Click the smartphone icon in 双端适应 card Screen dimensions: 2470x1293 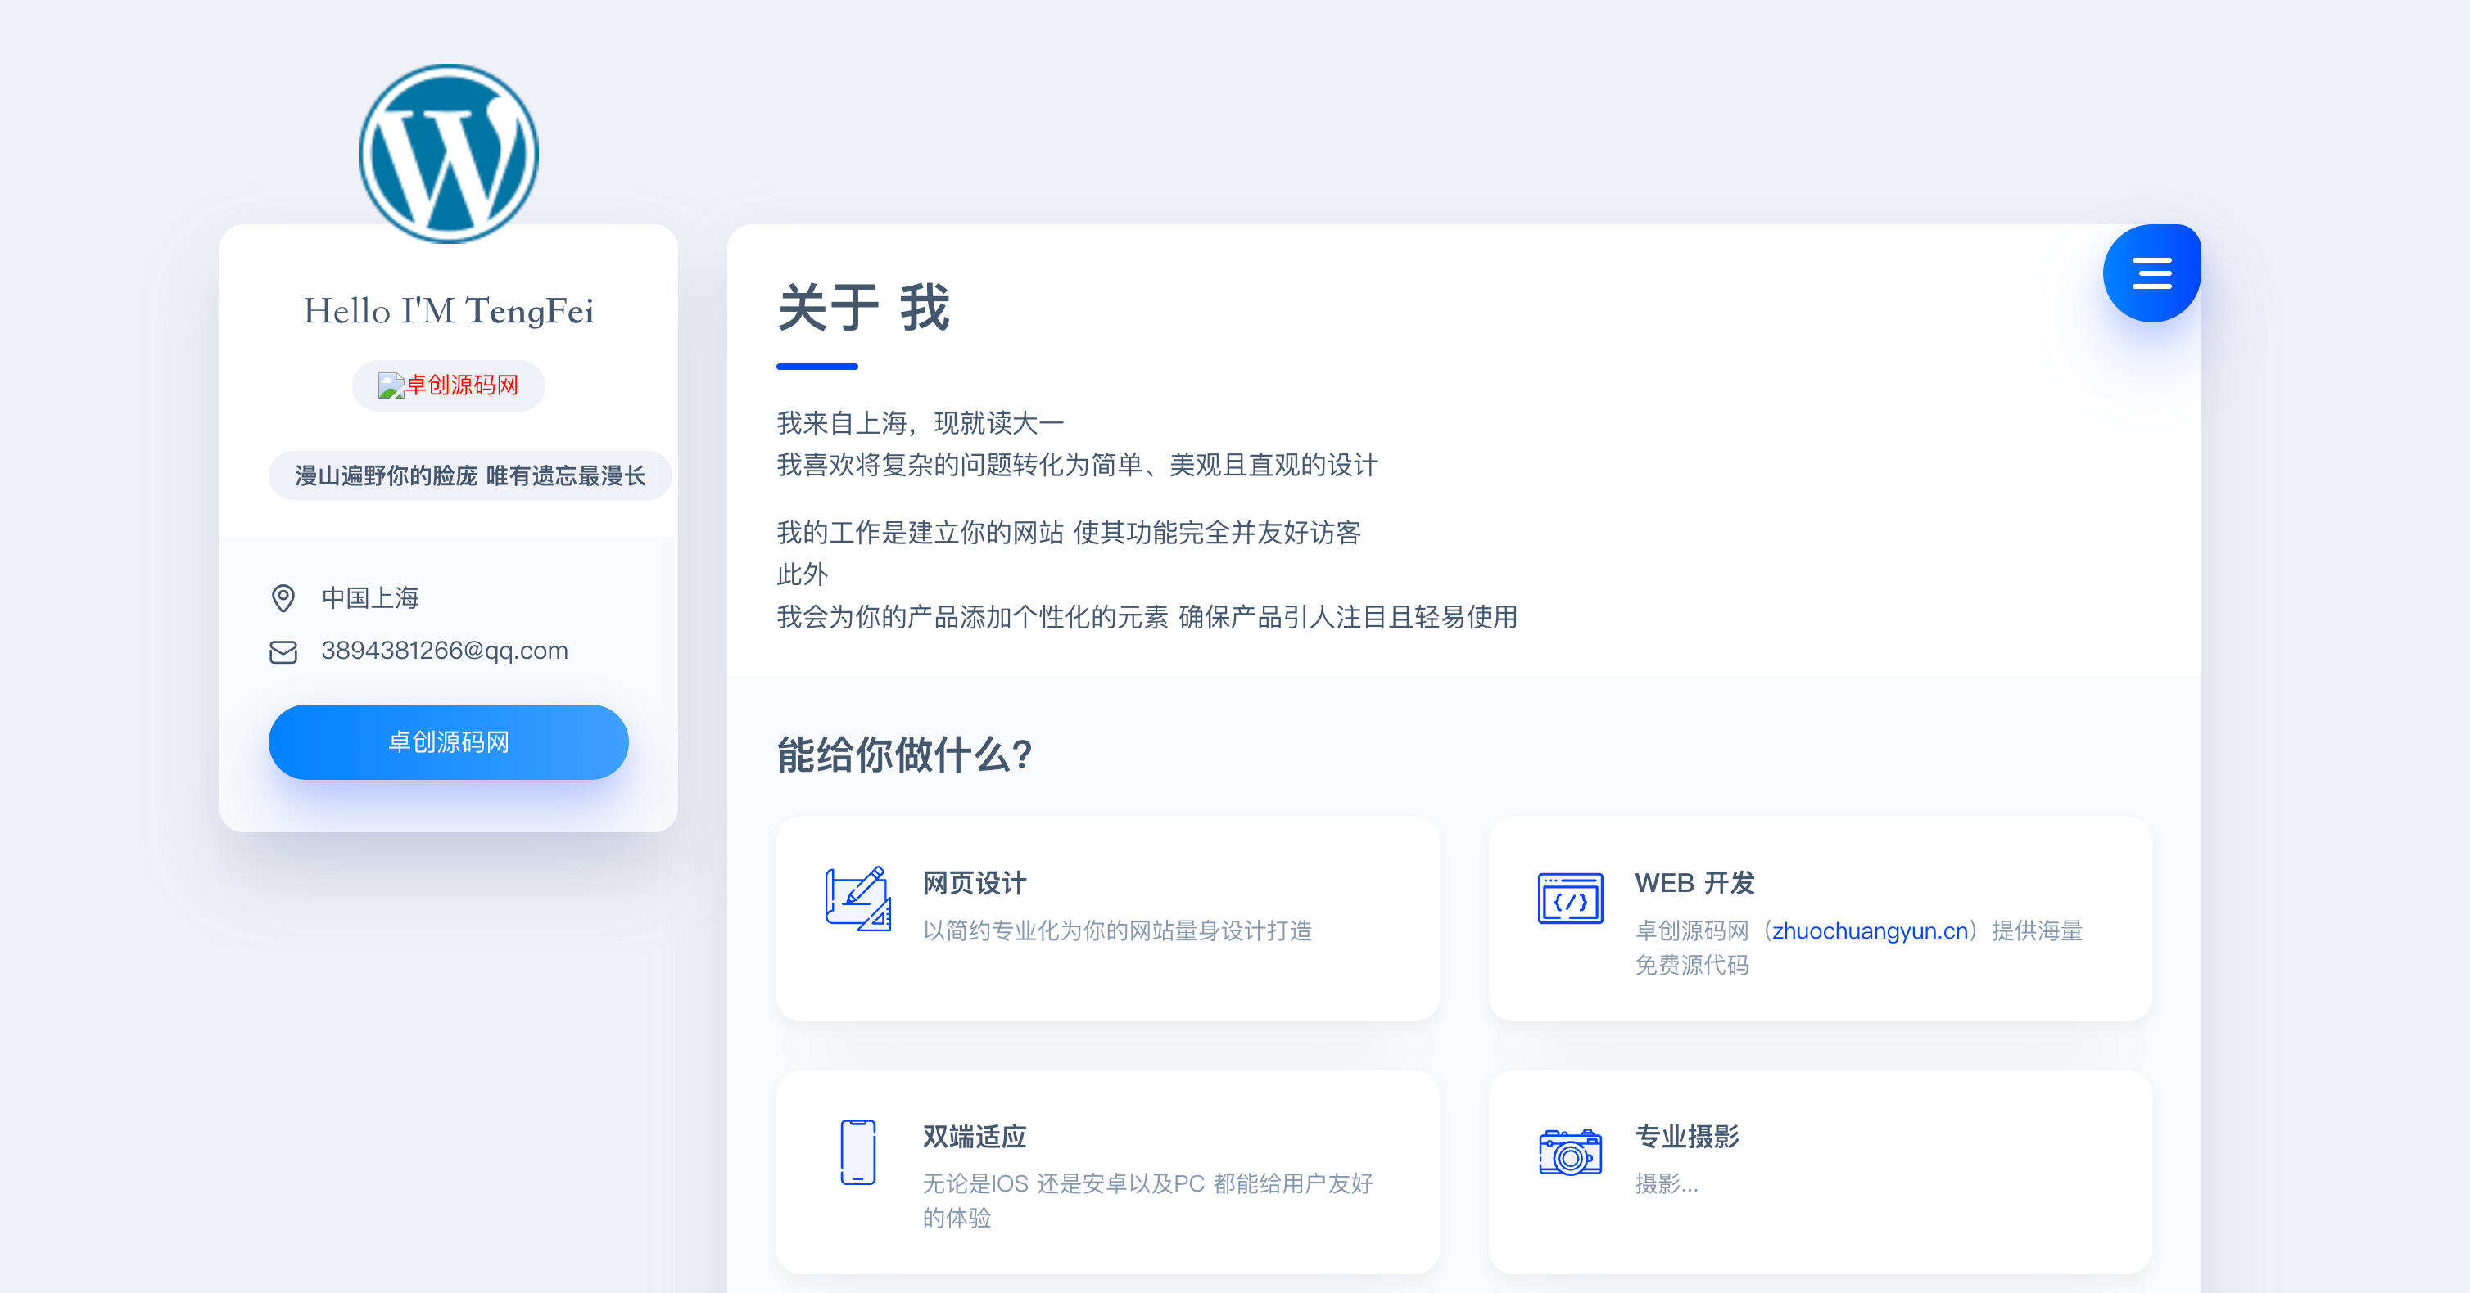(857, 1157)
